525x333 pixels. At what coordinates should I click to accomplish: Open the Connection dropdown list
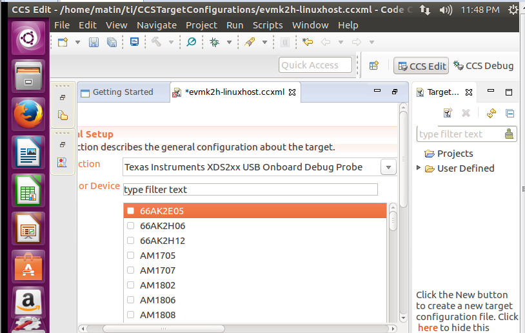point(388,167)
